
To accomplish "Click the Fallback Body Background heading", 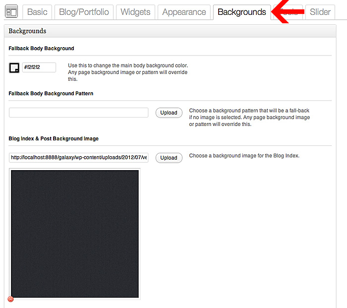I will click(41, 49).
